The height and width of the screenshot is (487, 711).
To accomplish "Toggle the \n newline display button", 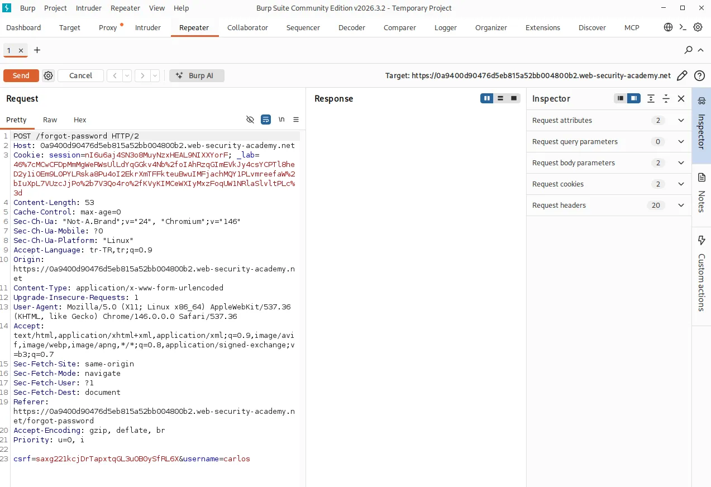I will click(x=281, y=120).
